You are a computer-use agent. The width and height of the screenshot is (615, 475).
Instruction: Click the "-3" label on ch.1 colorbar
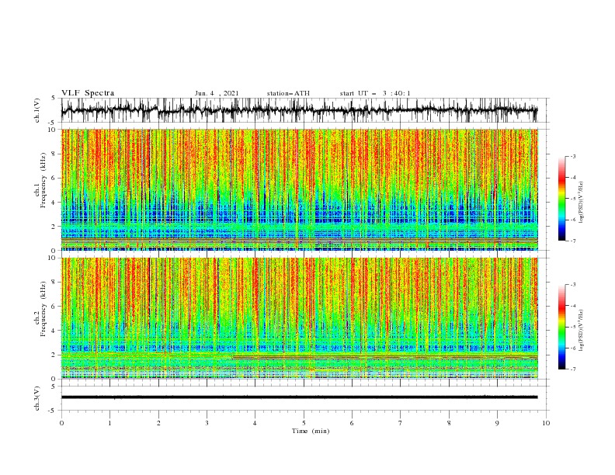coord(572,156)
